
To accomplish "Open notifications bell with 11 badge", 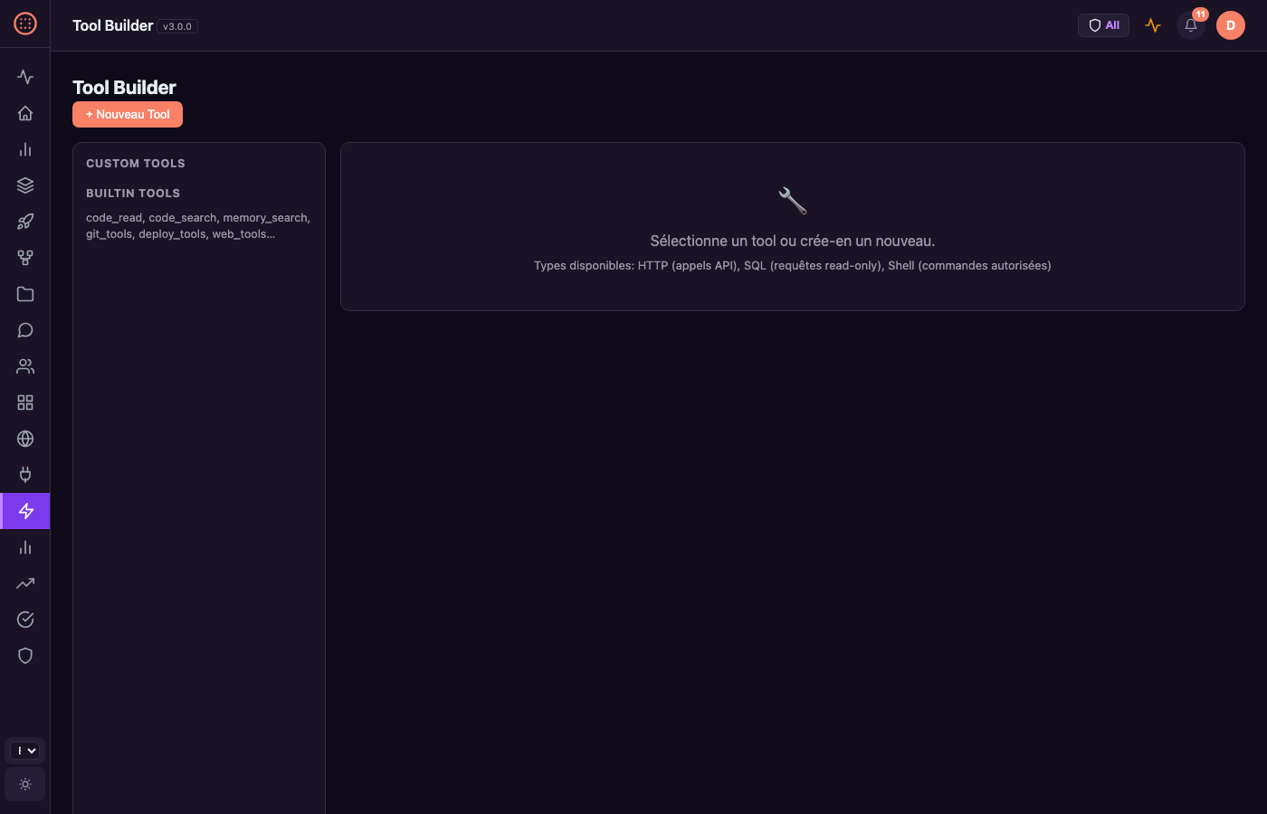I will coord(1191,25).
